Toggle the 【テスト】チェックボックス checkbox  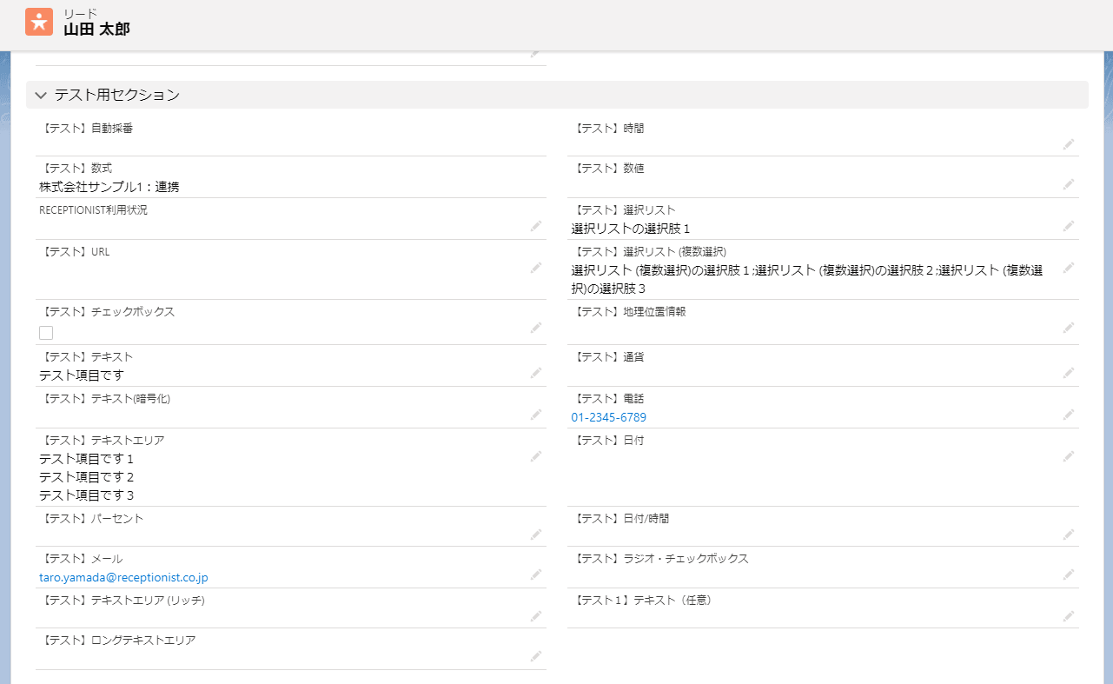point(46,333)
